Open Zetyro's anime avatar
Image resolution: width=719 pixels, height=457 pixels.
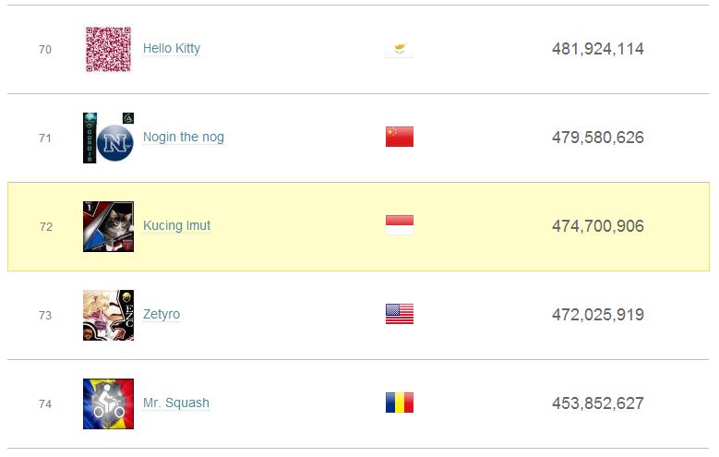[108, 315]
